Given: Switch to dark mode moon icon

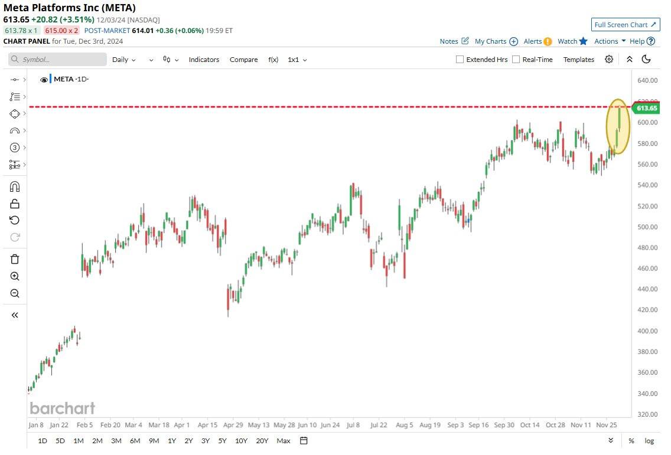Looking at the screenshot, I should 646,60.
